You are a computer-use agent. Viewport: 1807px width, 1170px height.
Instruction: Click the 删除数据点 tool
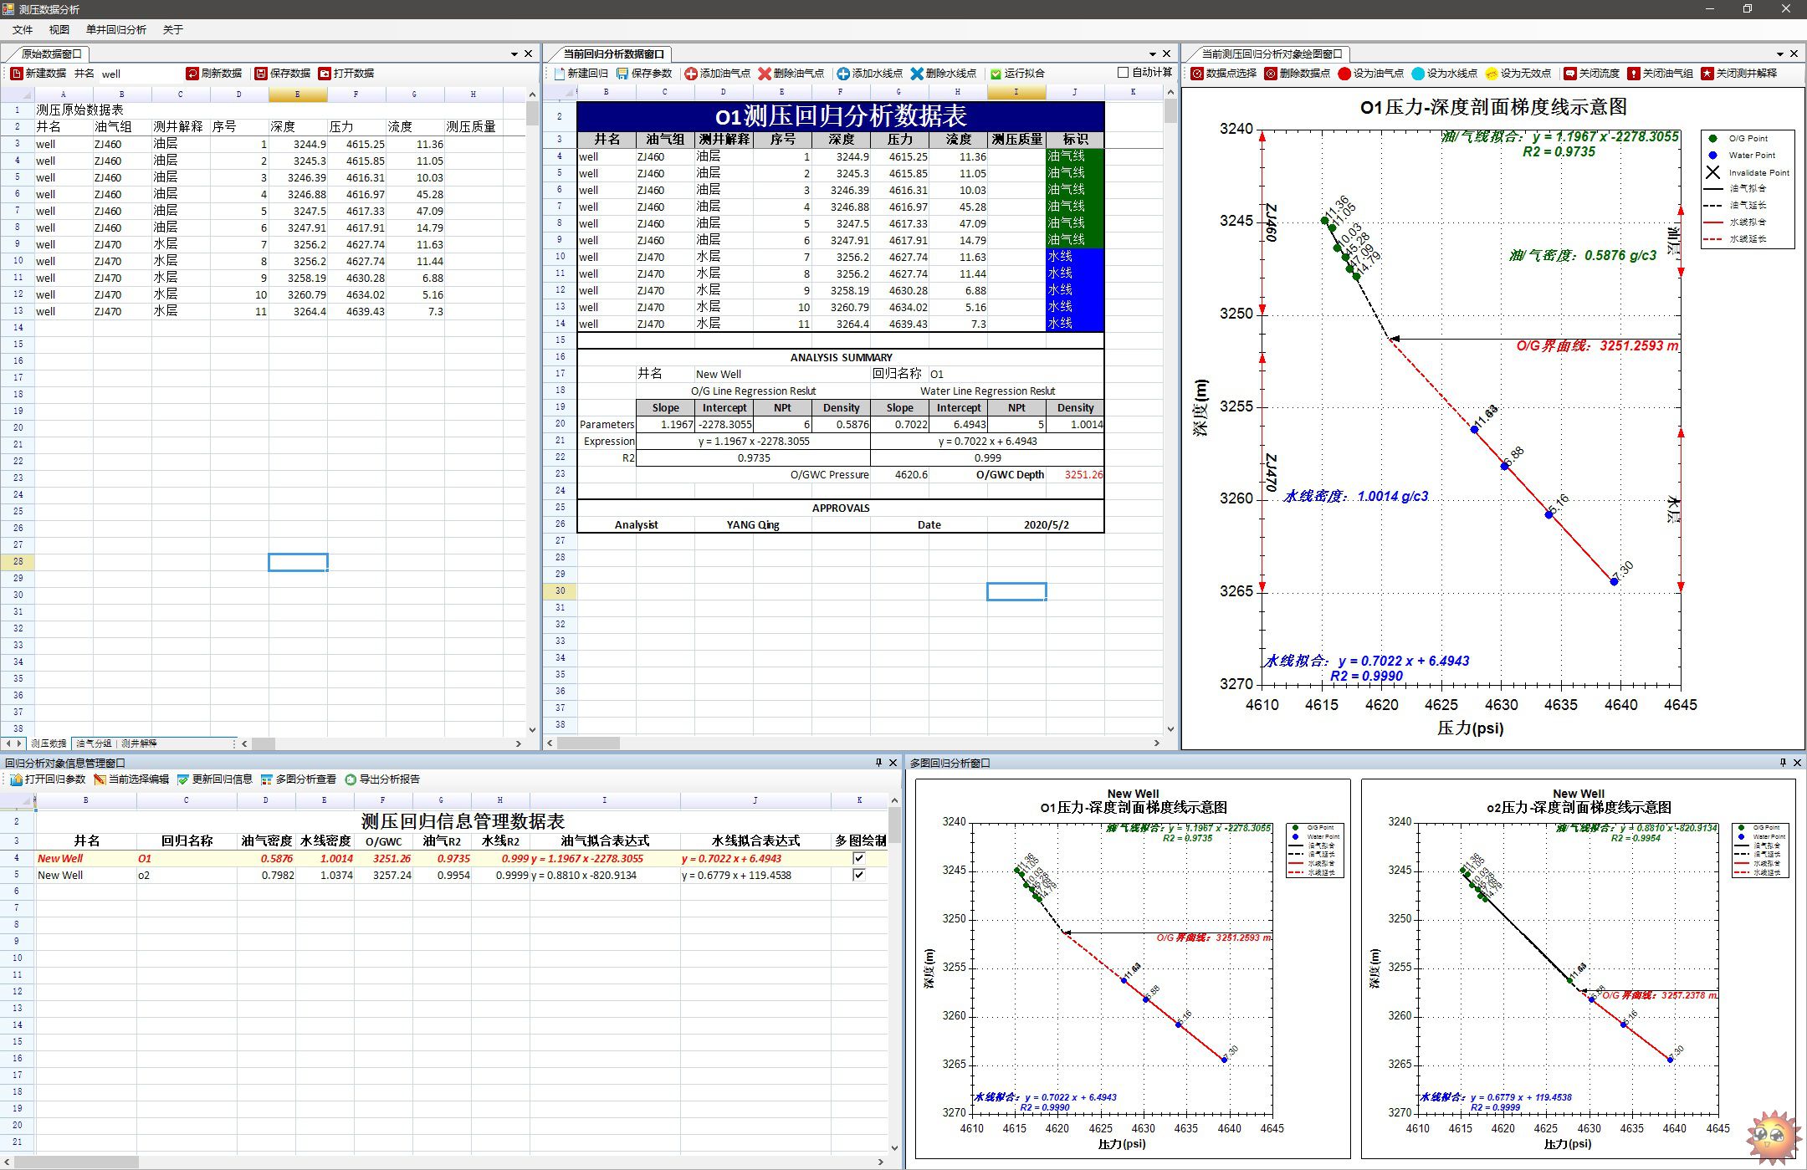click(x=1298, y=74)
